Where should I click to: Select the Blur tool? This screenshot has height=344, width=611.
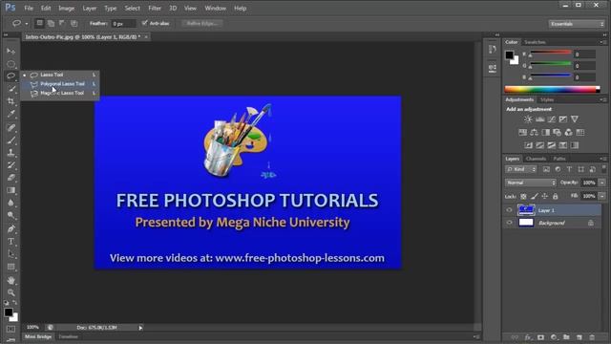click(11, 203)
